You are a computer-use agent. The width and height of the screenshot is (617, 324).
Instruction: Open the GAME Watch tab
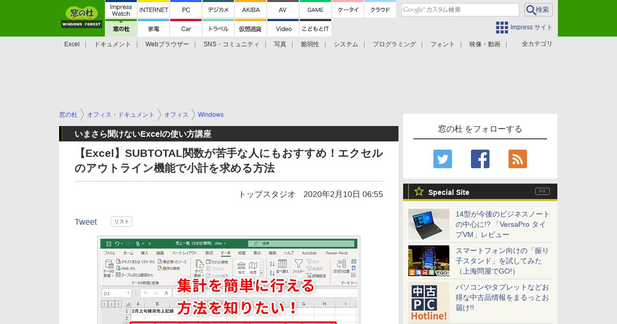tap(315, 9)
